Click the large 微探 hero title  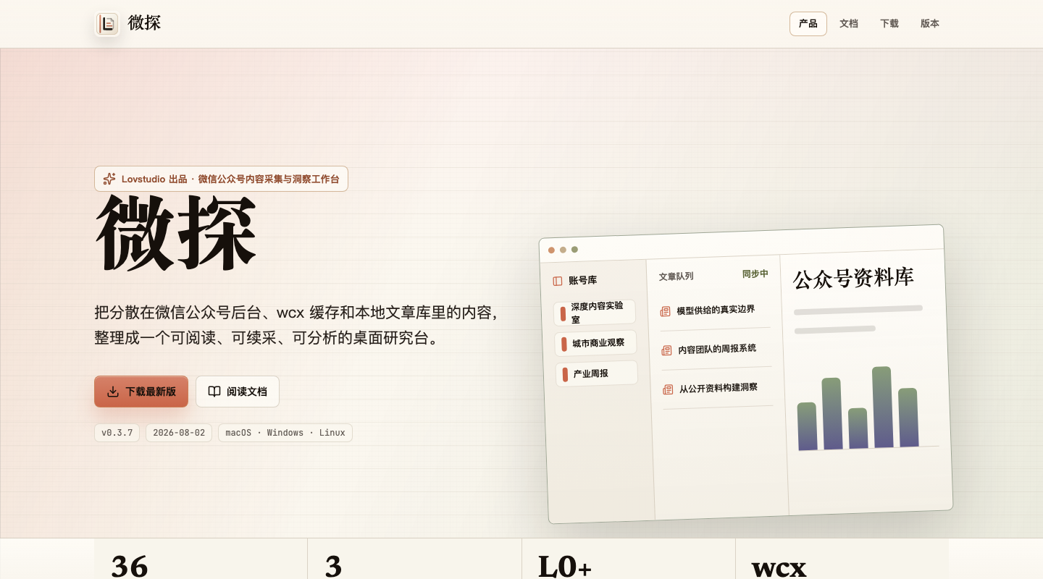click(176, 233)
